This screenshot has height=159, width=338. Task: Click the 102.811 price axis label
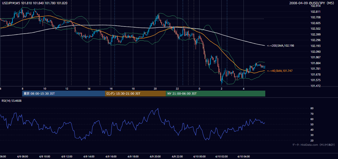coord(315,12)
